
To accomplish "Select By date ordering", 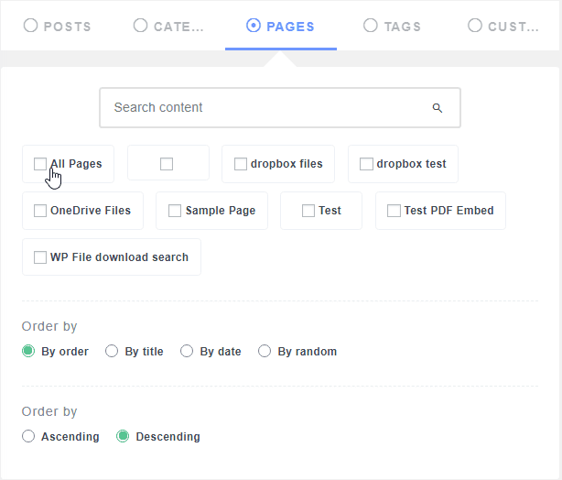I will (187, 351).
